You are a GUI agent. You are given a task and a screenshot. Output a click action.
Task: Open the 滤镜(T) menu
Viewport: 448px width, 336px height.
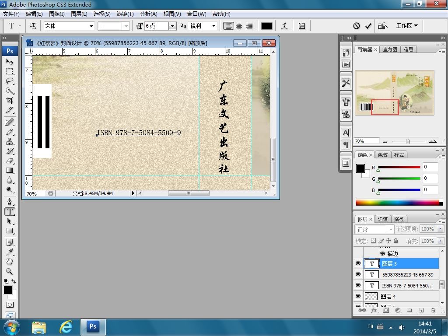[125, 14]
